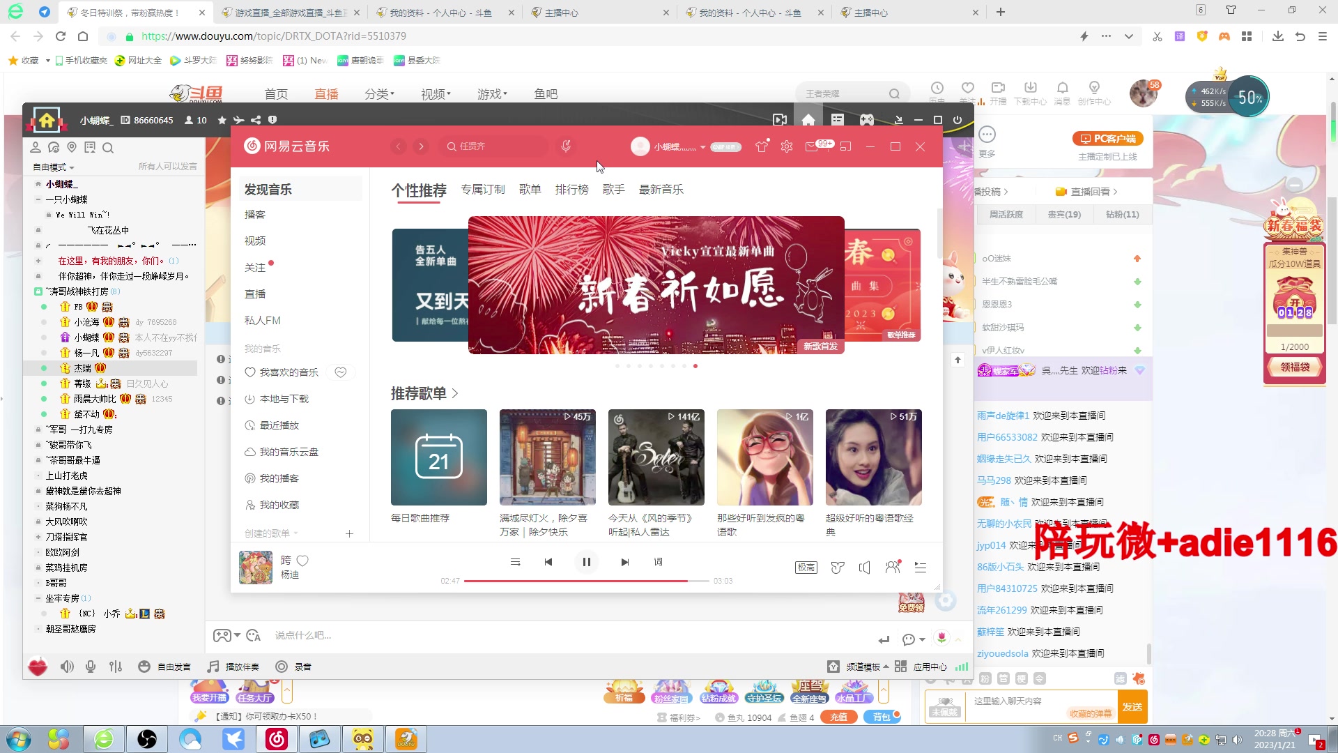Search the YY channel member list
This screenshot has height=753, width=1338.
coord(108,148)
